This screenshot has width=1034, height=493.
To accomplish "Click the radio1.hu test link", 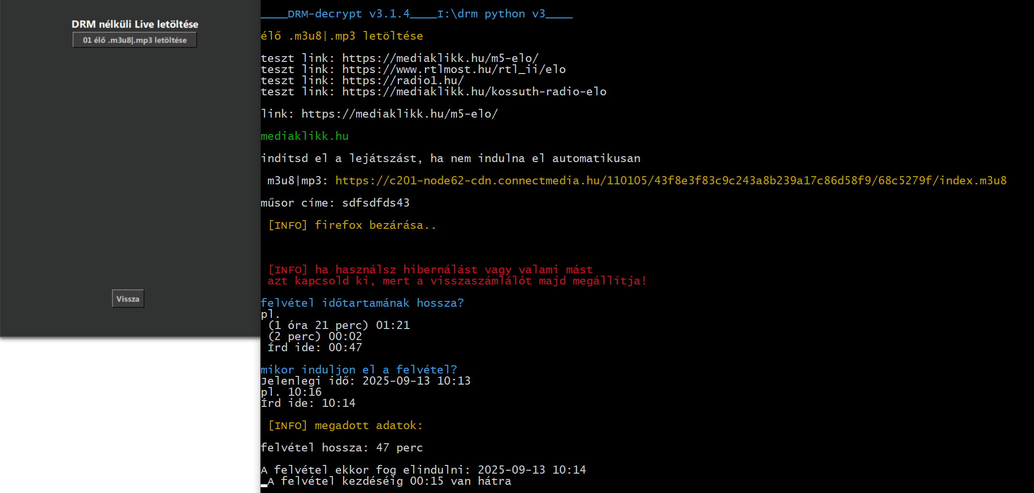I will [403, 80].
